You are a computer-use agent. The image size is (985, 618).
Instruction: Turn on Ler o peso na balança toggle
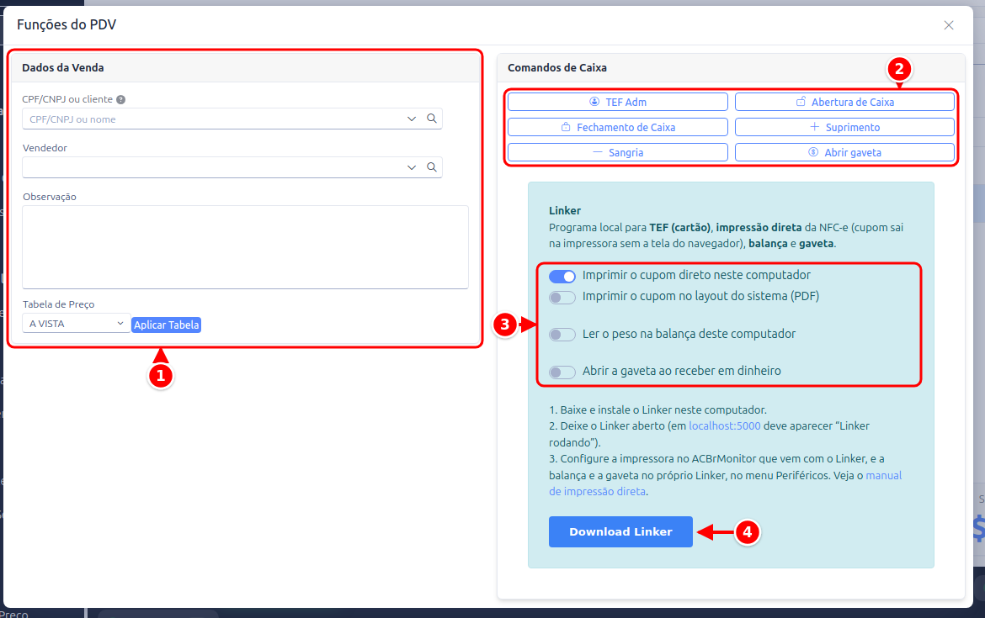coord(562,335)
